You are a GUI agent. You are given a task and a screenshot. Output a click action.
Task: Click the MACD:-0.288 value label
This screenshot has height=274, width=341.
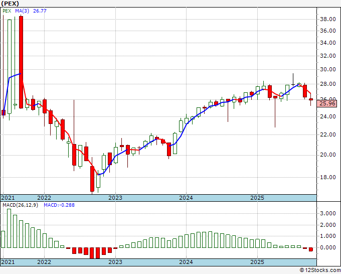click(x=59, y=205)
